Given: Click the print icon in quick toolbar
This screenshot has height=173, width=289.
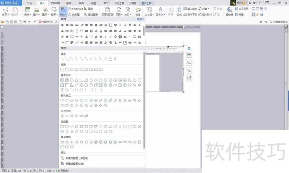Looking at the screenshot, I should [x=16, y=22].
